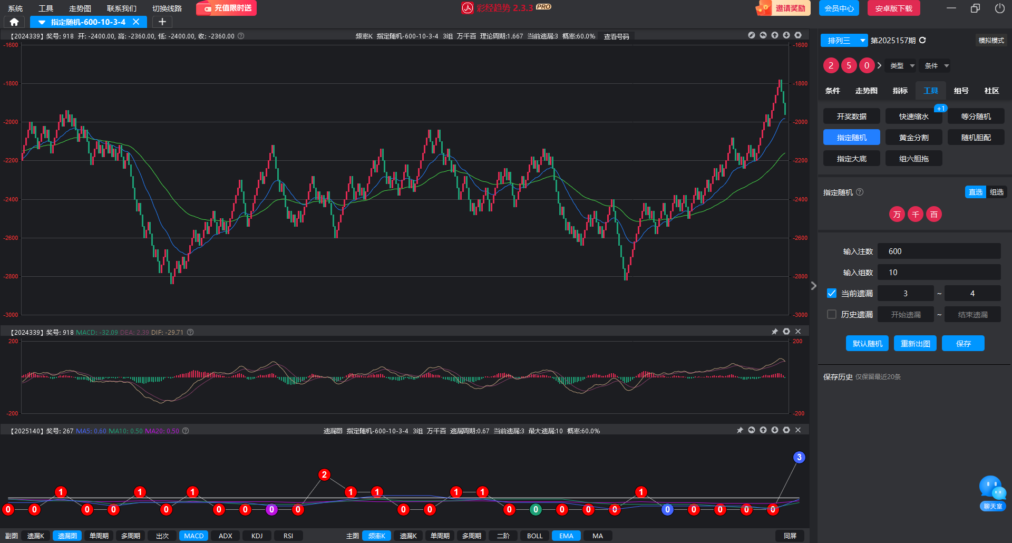Open the 联系我们 menu
1012x543 pixels.
pos(122,8)
